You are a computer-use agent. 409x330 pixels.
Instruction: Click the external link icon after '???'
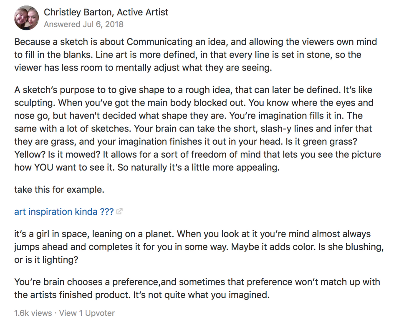click(120, 212)
